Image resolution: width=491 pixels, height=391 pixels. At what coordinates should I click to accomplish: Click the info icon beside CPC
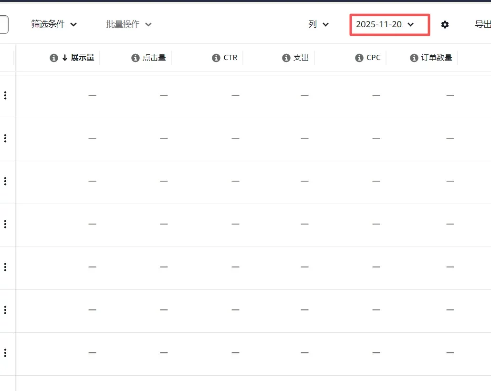pyautogui.click(x=359, y=58)
